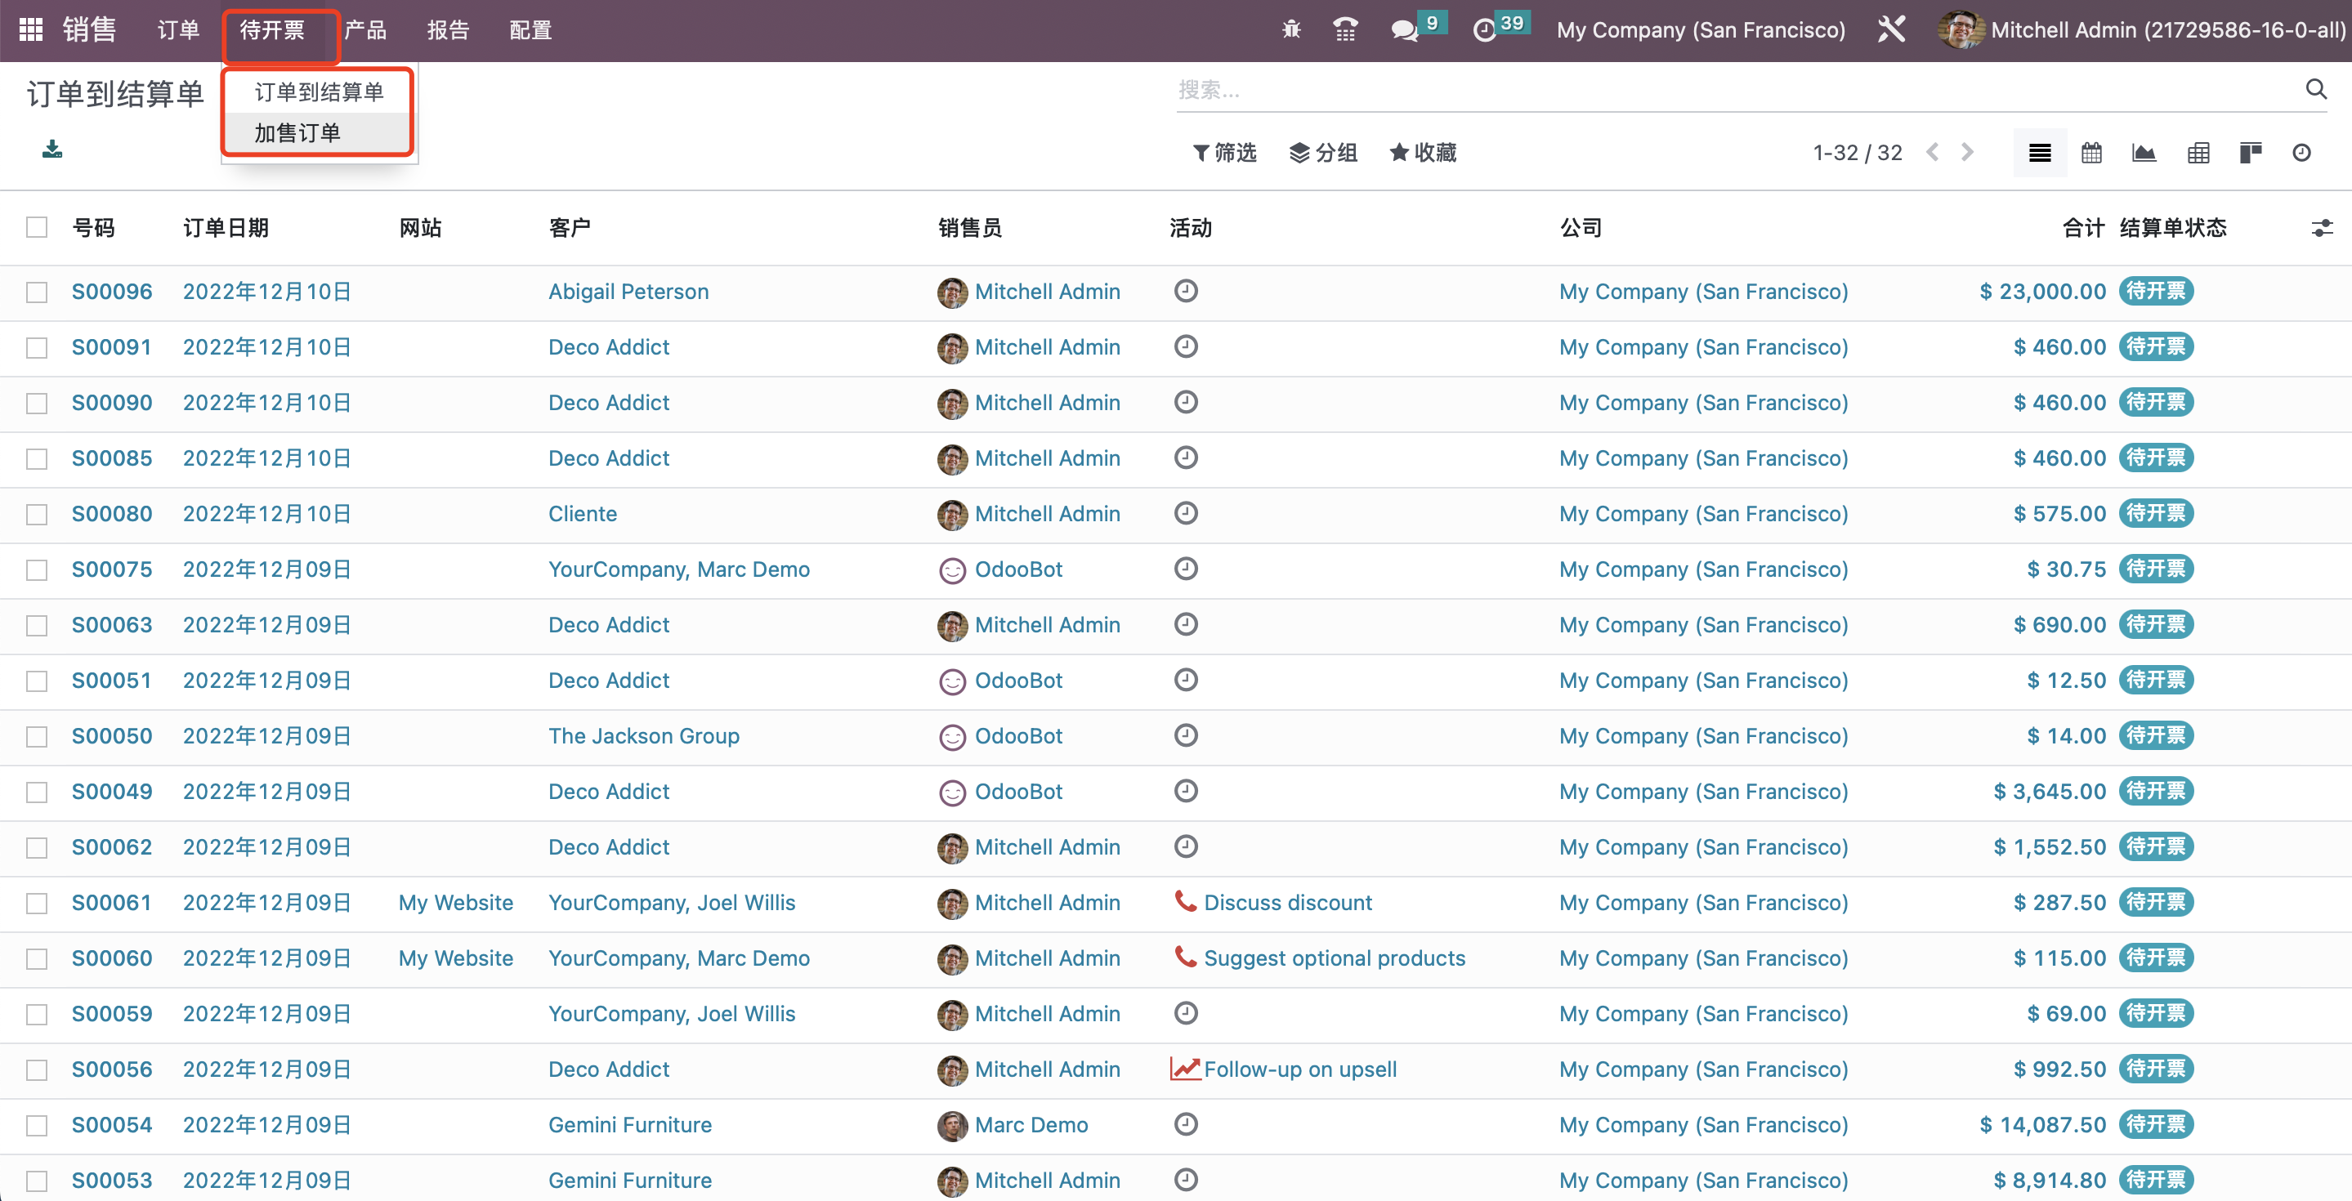Switch to calendar view
This screenshot has width=2352, height=1201.
2092,153
